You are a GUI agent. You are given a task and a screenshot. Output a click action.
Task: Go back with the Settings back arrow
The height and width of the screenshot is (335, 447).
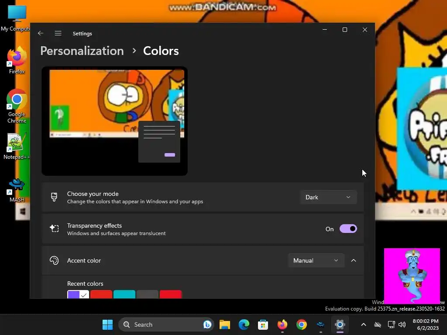coord(41,33)
